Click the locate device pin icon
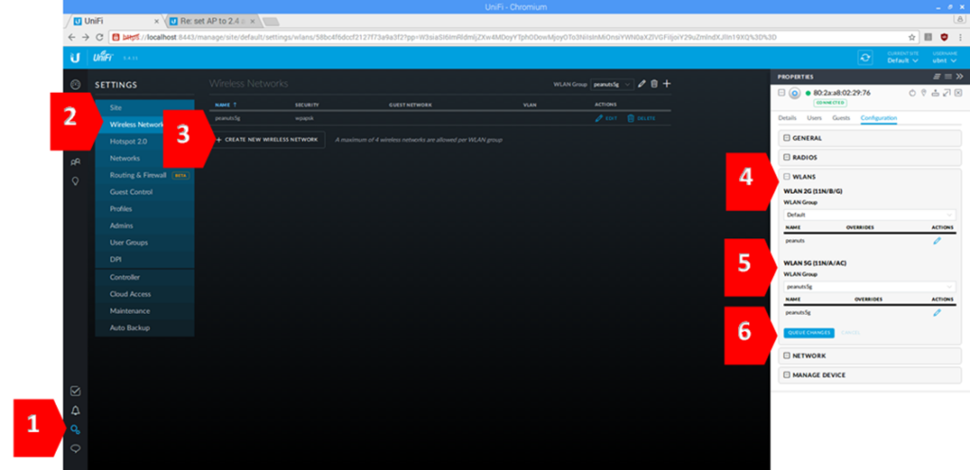This screenshot has width=970, height=470. 924,93
